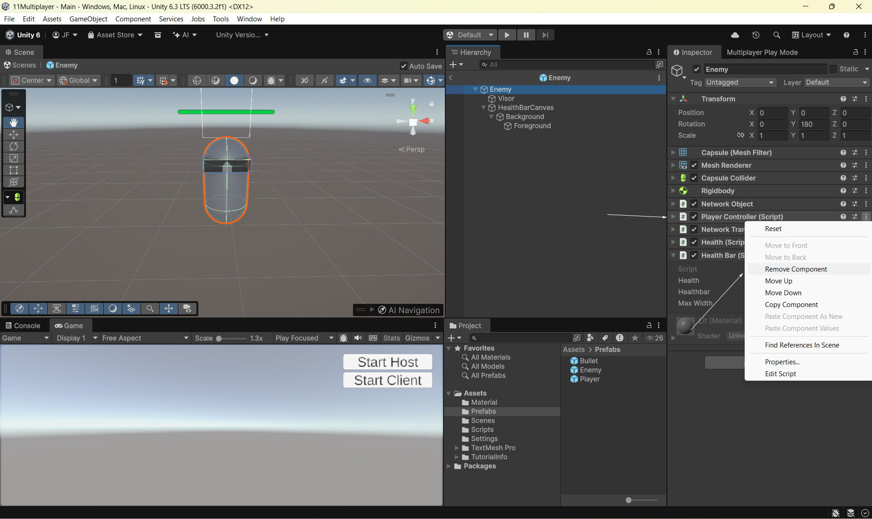
Task: Click the Start Host button
Action: [x=388, y=362]
